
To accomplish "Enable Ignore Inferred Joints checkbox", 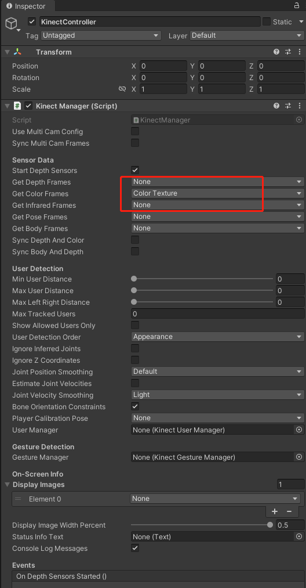I will coord(135,348).
